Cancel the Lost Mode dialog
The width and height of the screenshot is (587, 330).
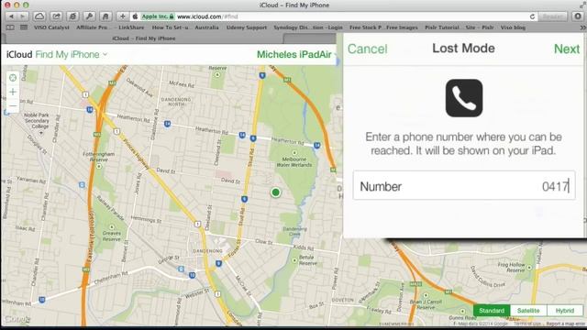tap(367, 49)
